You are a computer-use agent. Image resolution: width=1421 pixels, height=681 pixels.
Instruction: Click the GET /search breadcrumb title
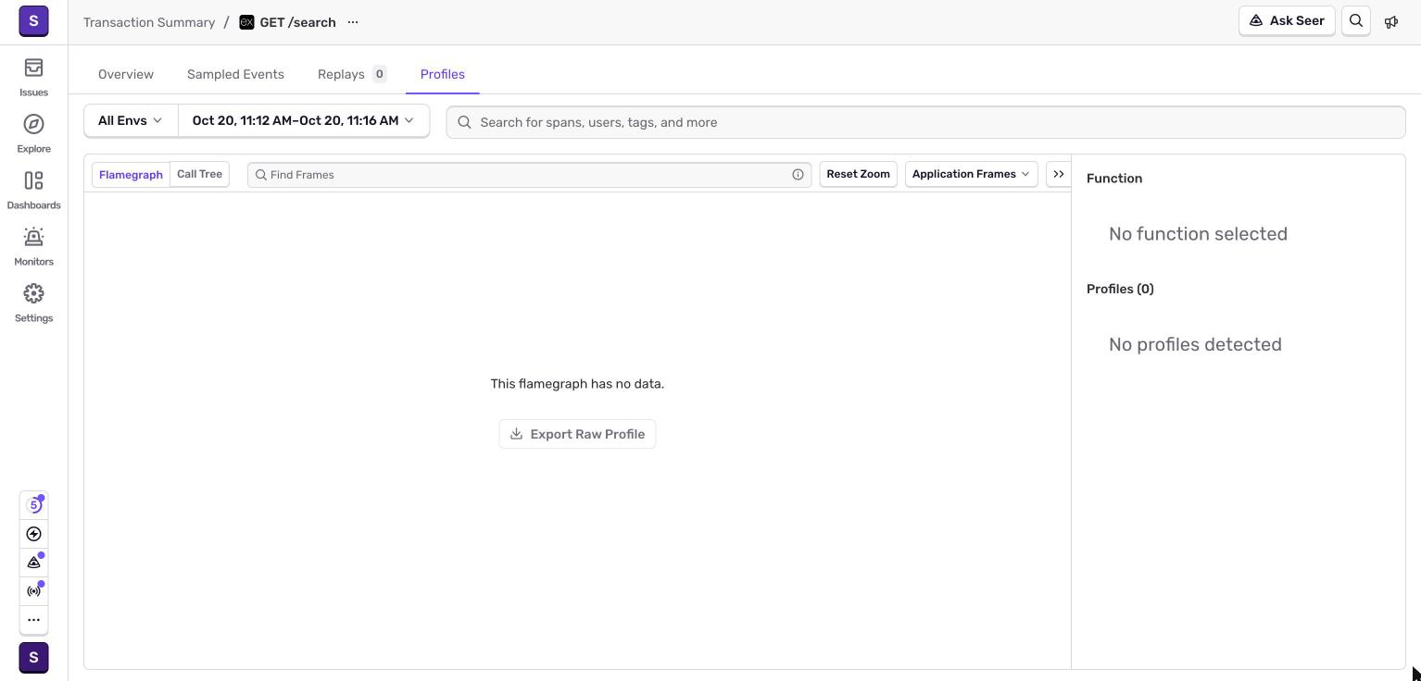[x=297, y=22]
